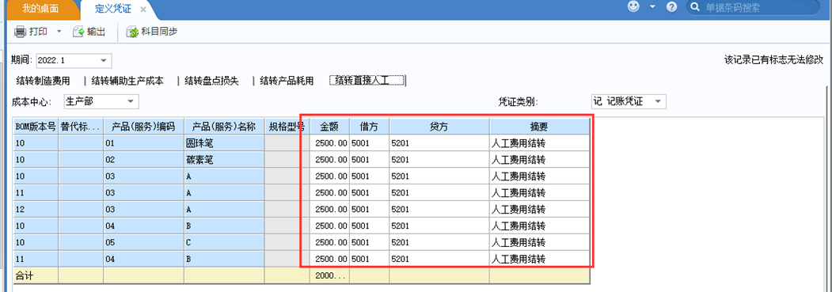Screen dimensions: 832x292
Task: Click 借方 5001 in 碳素笔 row
Action: point(370,160)
